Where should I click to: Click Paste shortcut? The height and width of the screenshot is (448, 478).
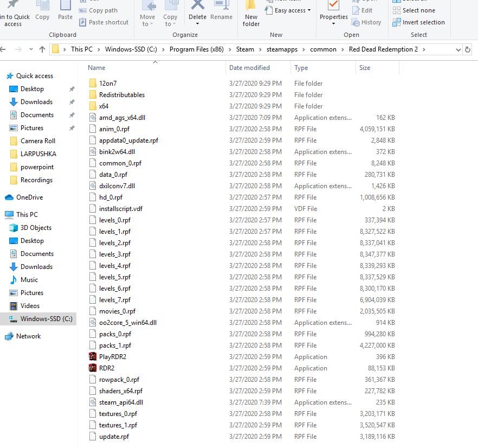104,22
